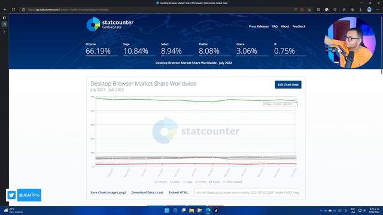Open Press Releases link

pyautogui.click(x=259, y=26)
